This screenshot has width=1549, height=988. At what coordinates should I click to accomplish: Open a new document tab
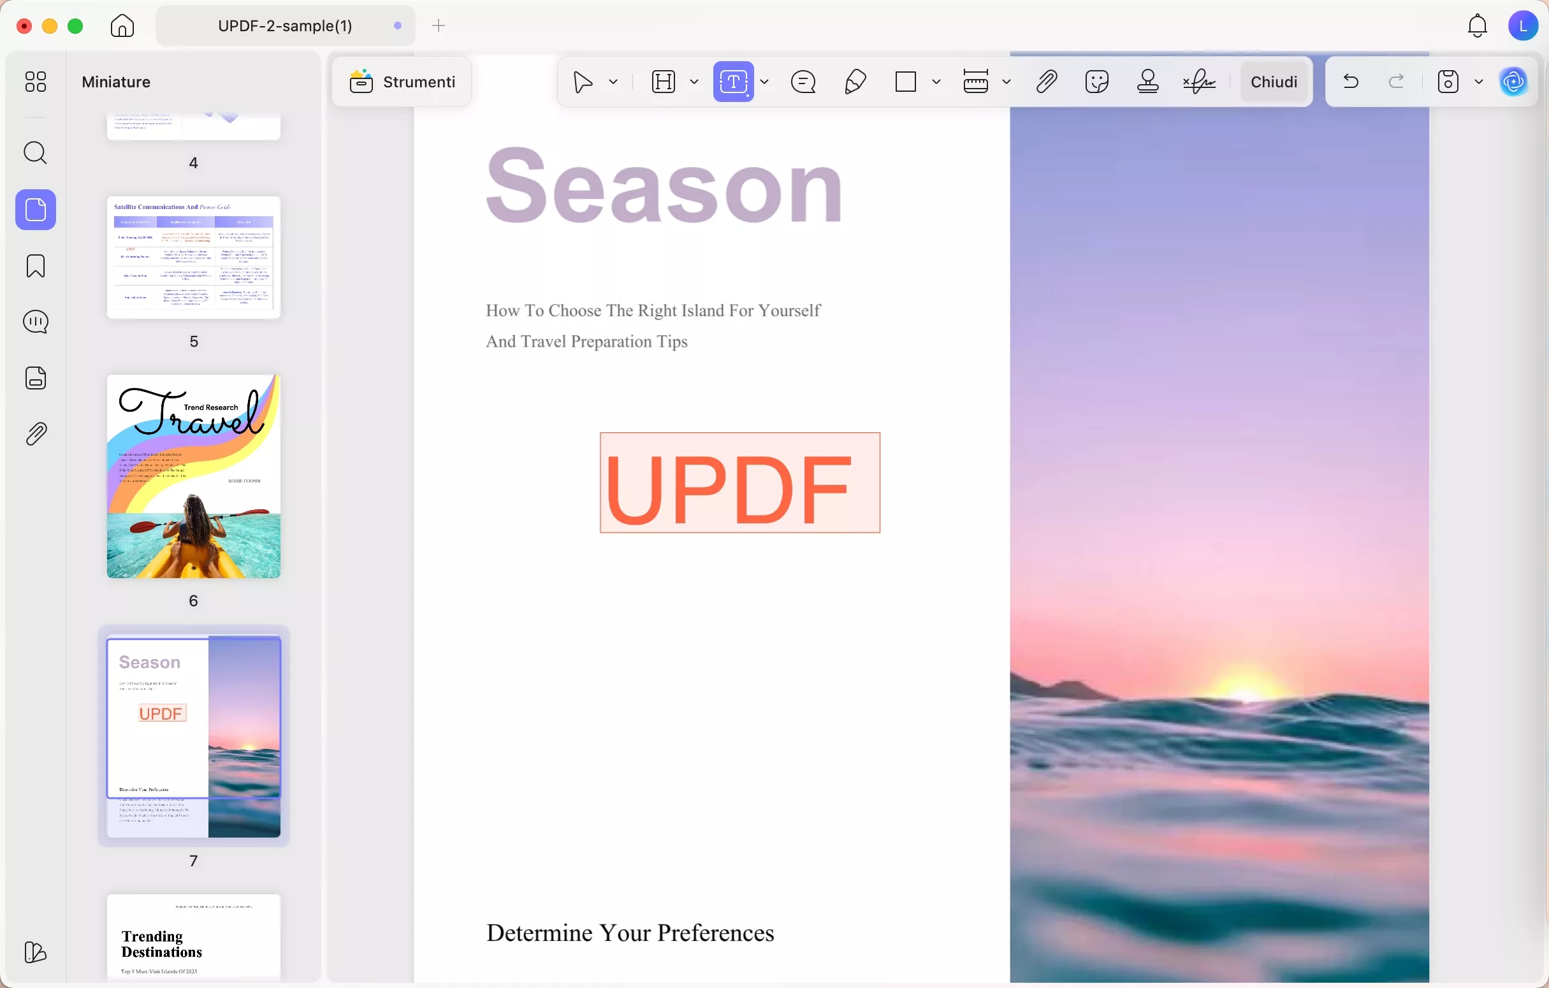click(x=438, y=25)
